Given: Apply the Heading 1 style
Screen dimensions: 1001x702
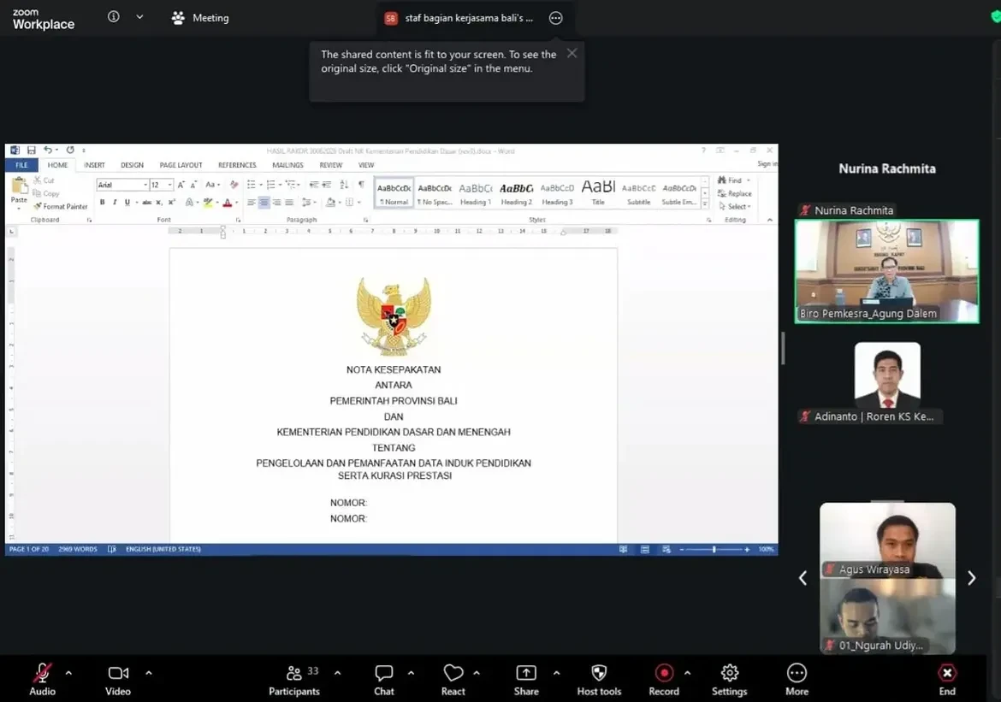Looking at the screenshot, I should [x=476, y=193].
